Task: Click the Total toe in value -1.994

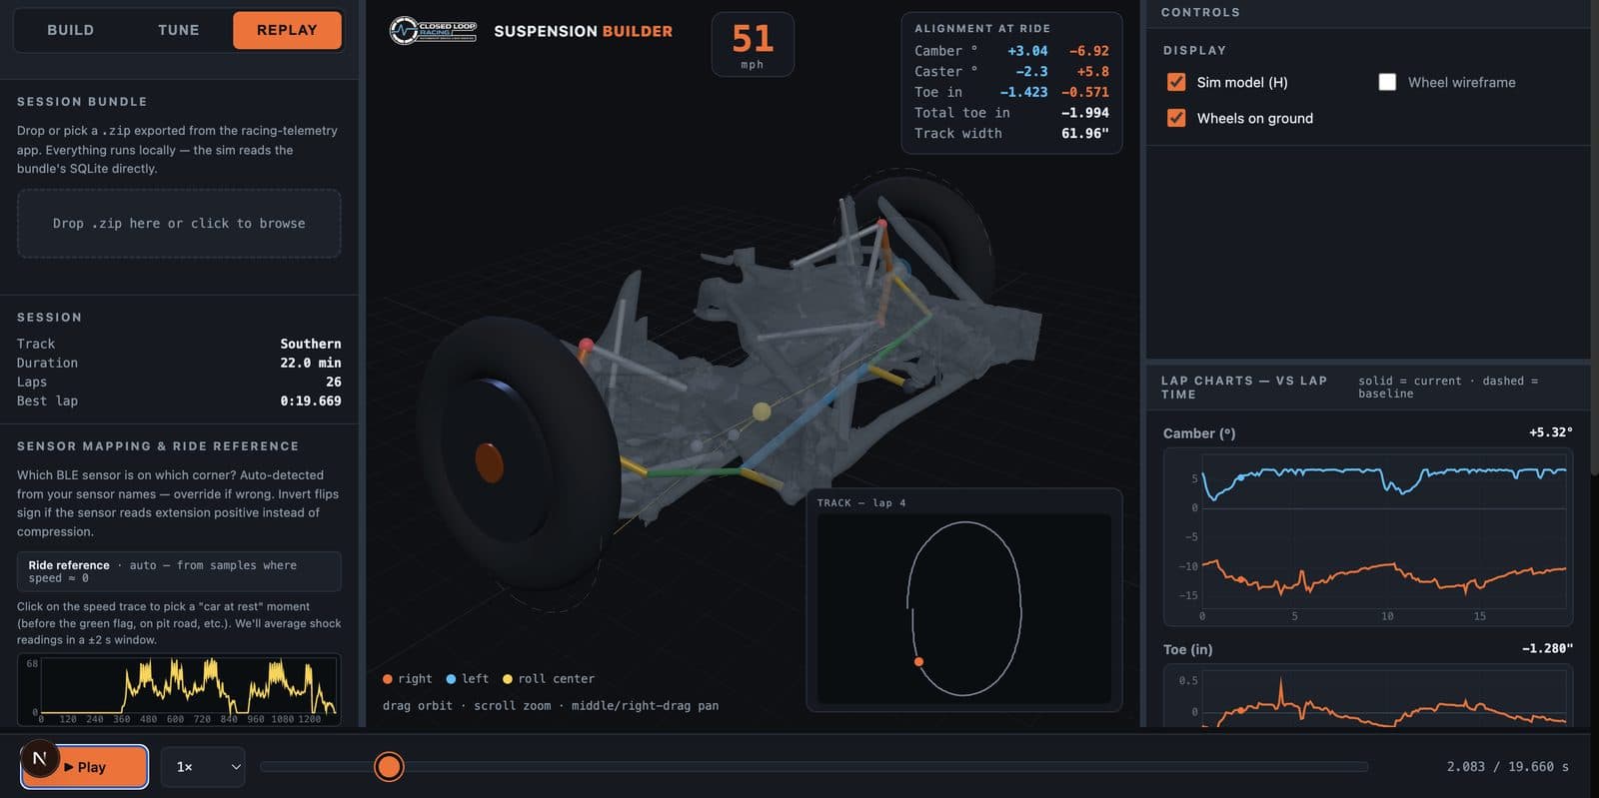Action: tap(1084, 113)
